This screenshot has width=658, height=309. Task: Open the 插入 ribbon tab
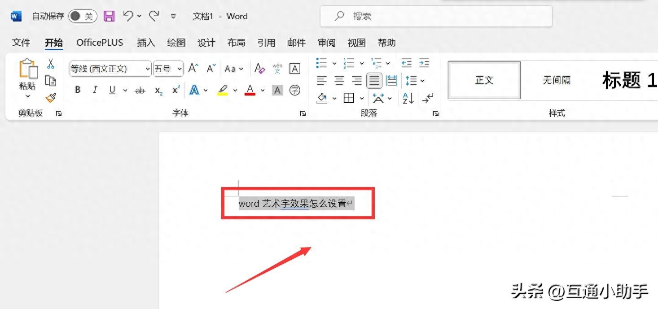146,43
